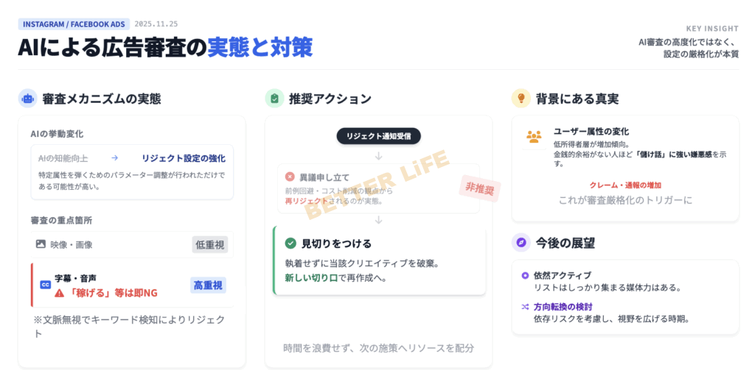Click the image icon next to 映像・画像
755x370 pixels.
pyautogui.click(x=41, y=244)
